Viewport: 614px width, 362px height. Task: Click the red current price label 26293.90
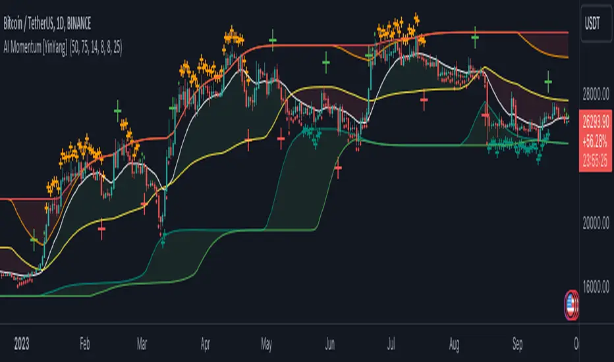[596, 122]
